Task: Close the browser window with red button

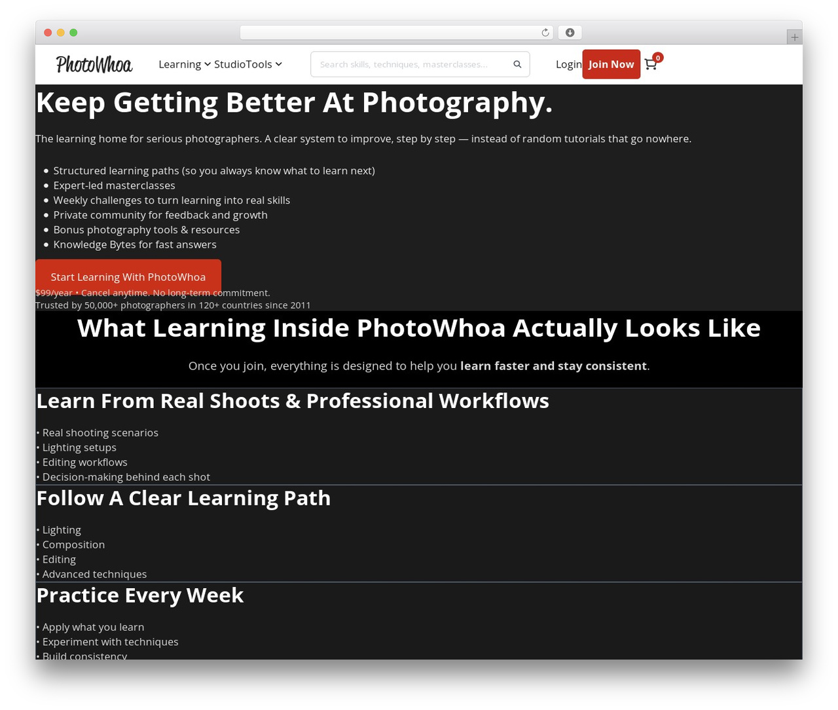Action: click(48, 33)
